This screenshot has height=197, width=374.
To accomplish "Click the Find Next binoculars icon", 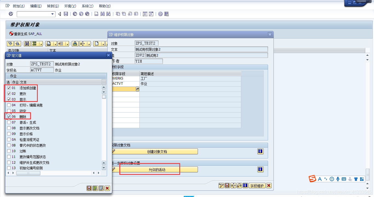I will point(108,14).
